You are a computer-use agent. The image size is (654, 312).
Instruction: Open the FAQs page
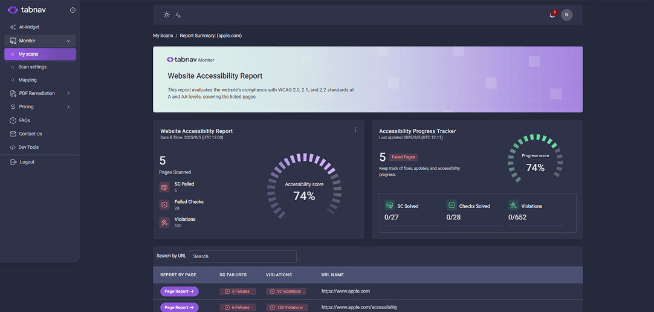[x=25, y=120]
